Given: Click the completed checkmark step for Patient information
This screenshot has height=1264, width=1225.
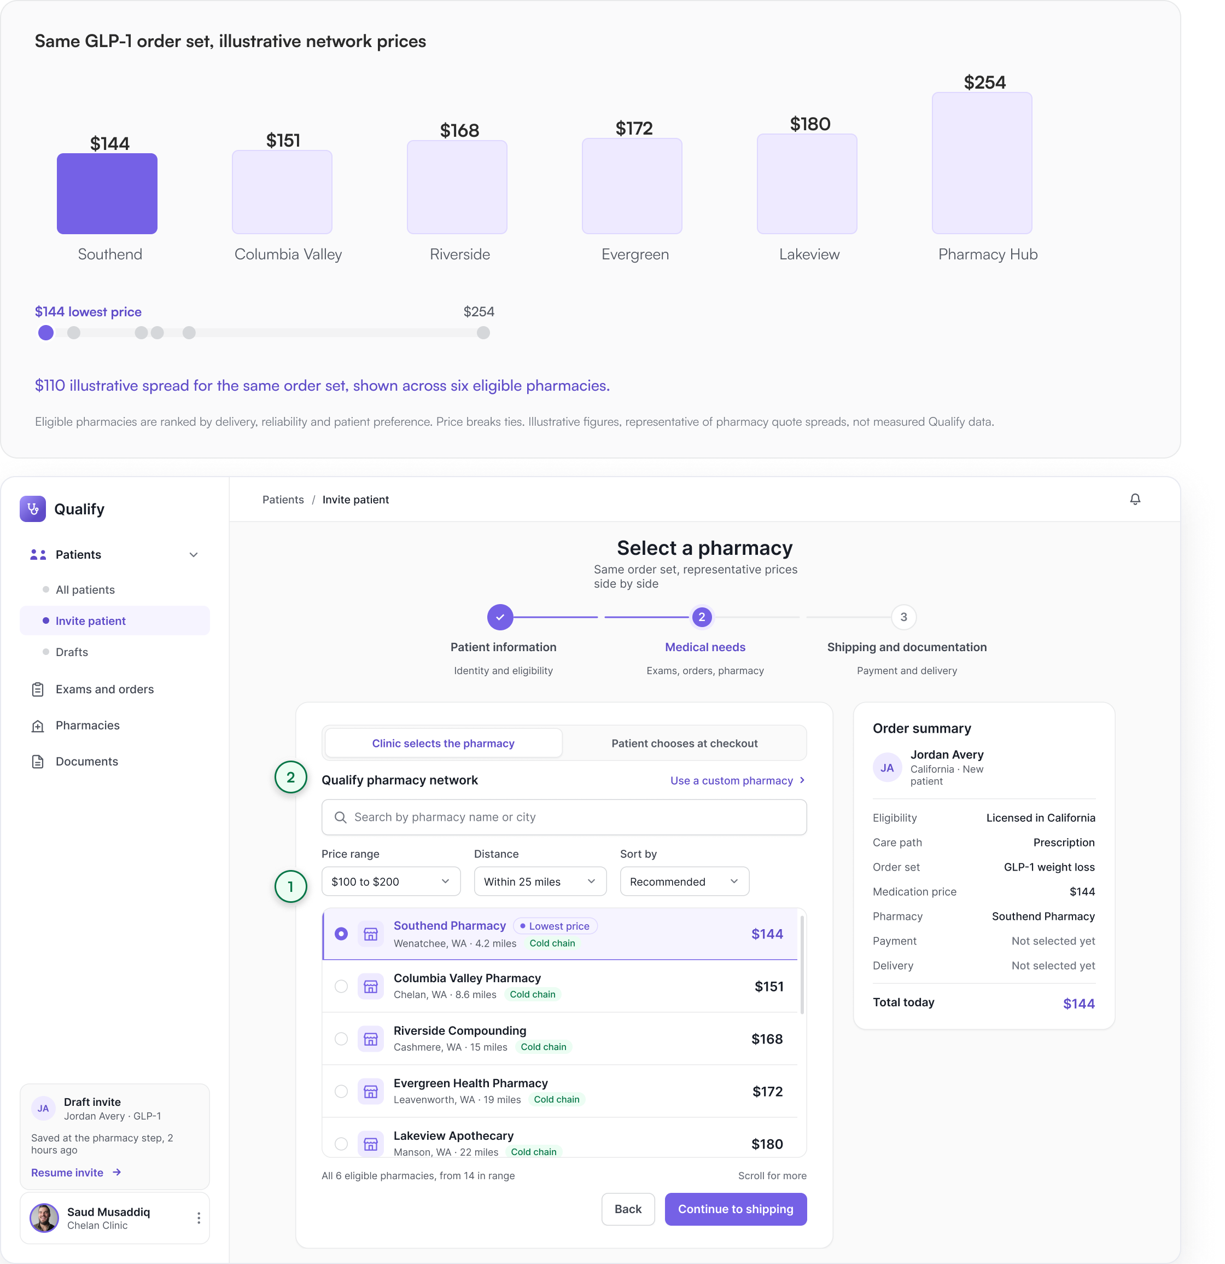Looking at the screenshot, I should pyautogui.click(x=500, y=617).
